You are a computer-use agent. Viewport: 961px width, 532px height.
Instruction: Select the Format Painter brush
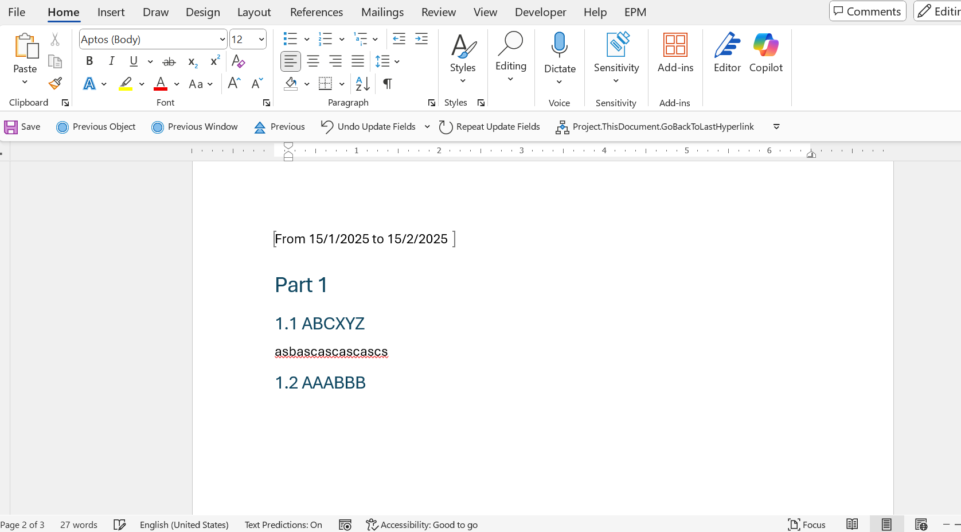55,84
